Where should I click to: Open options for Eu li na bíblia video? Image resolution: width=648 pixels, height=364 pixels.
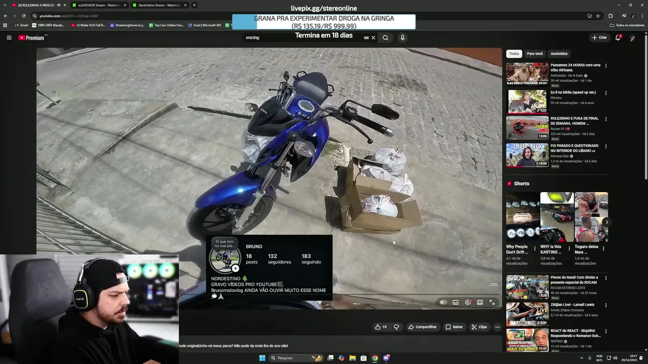[x=606, y=93]
